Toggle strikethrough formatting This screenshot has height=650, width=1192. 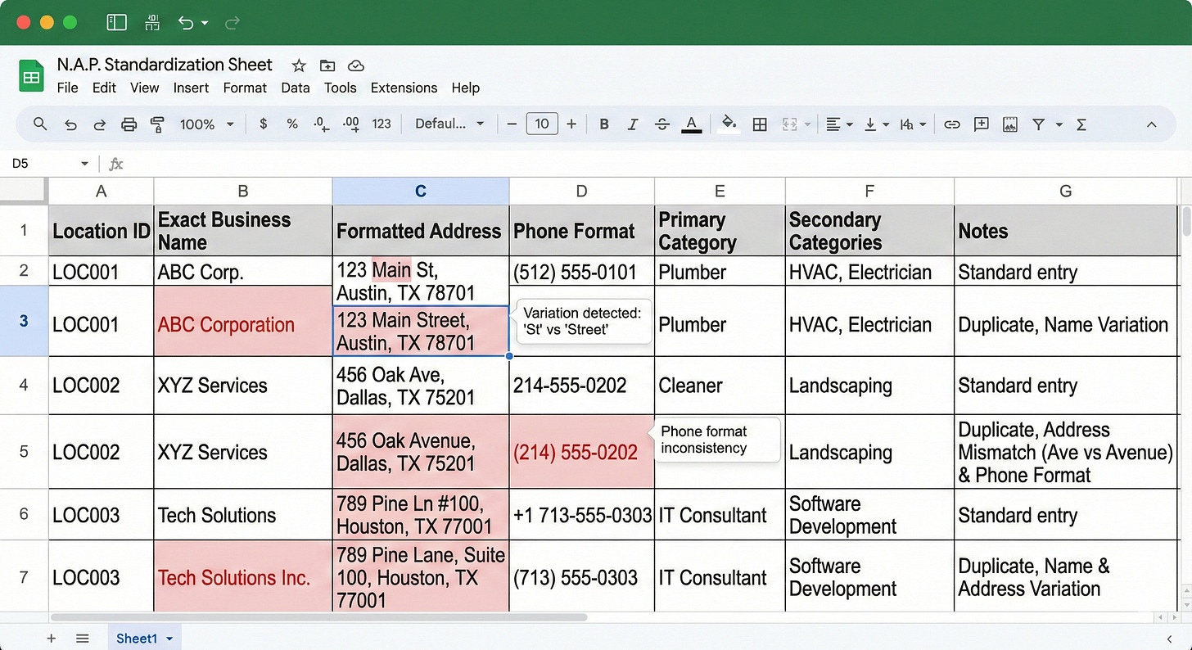click(x=661, y=124)
